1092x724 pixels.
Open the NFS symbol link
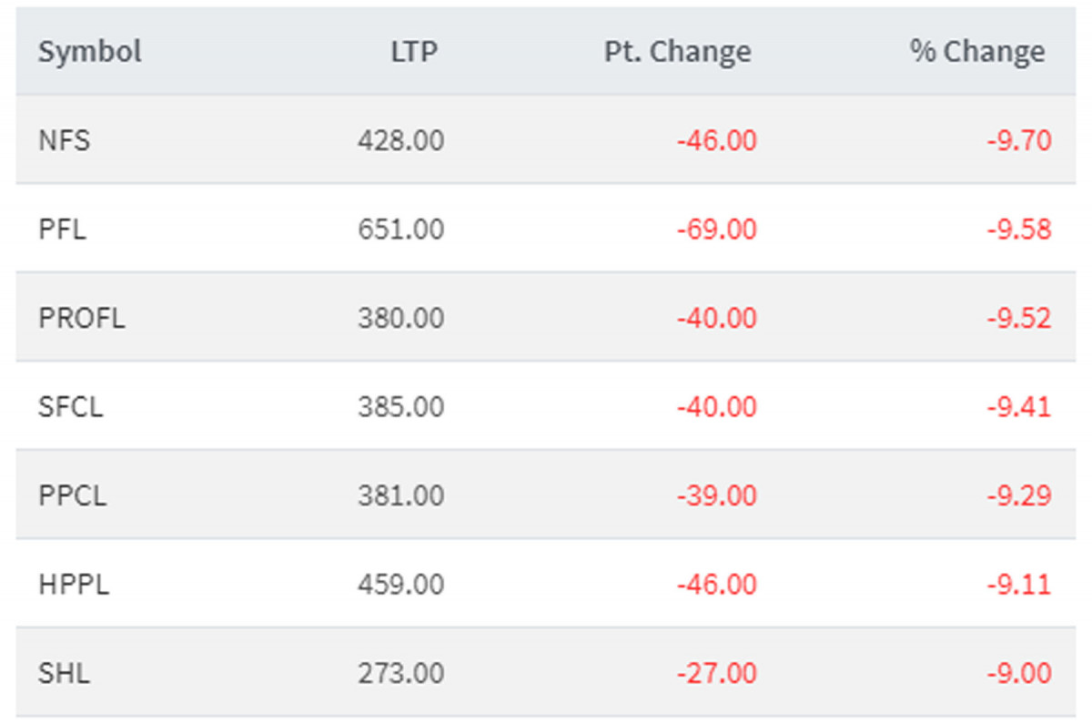[64, 141]
